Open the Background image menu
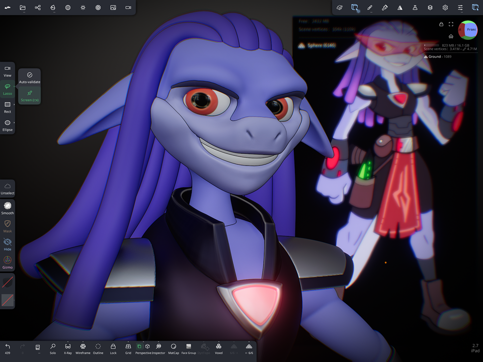This screenshot has height=362, width=483. pos(113,8)
